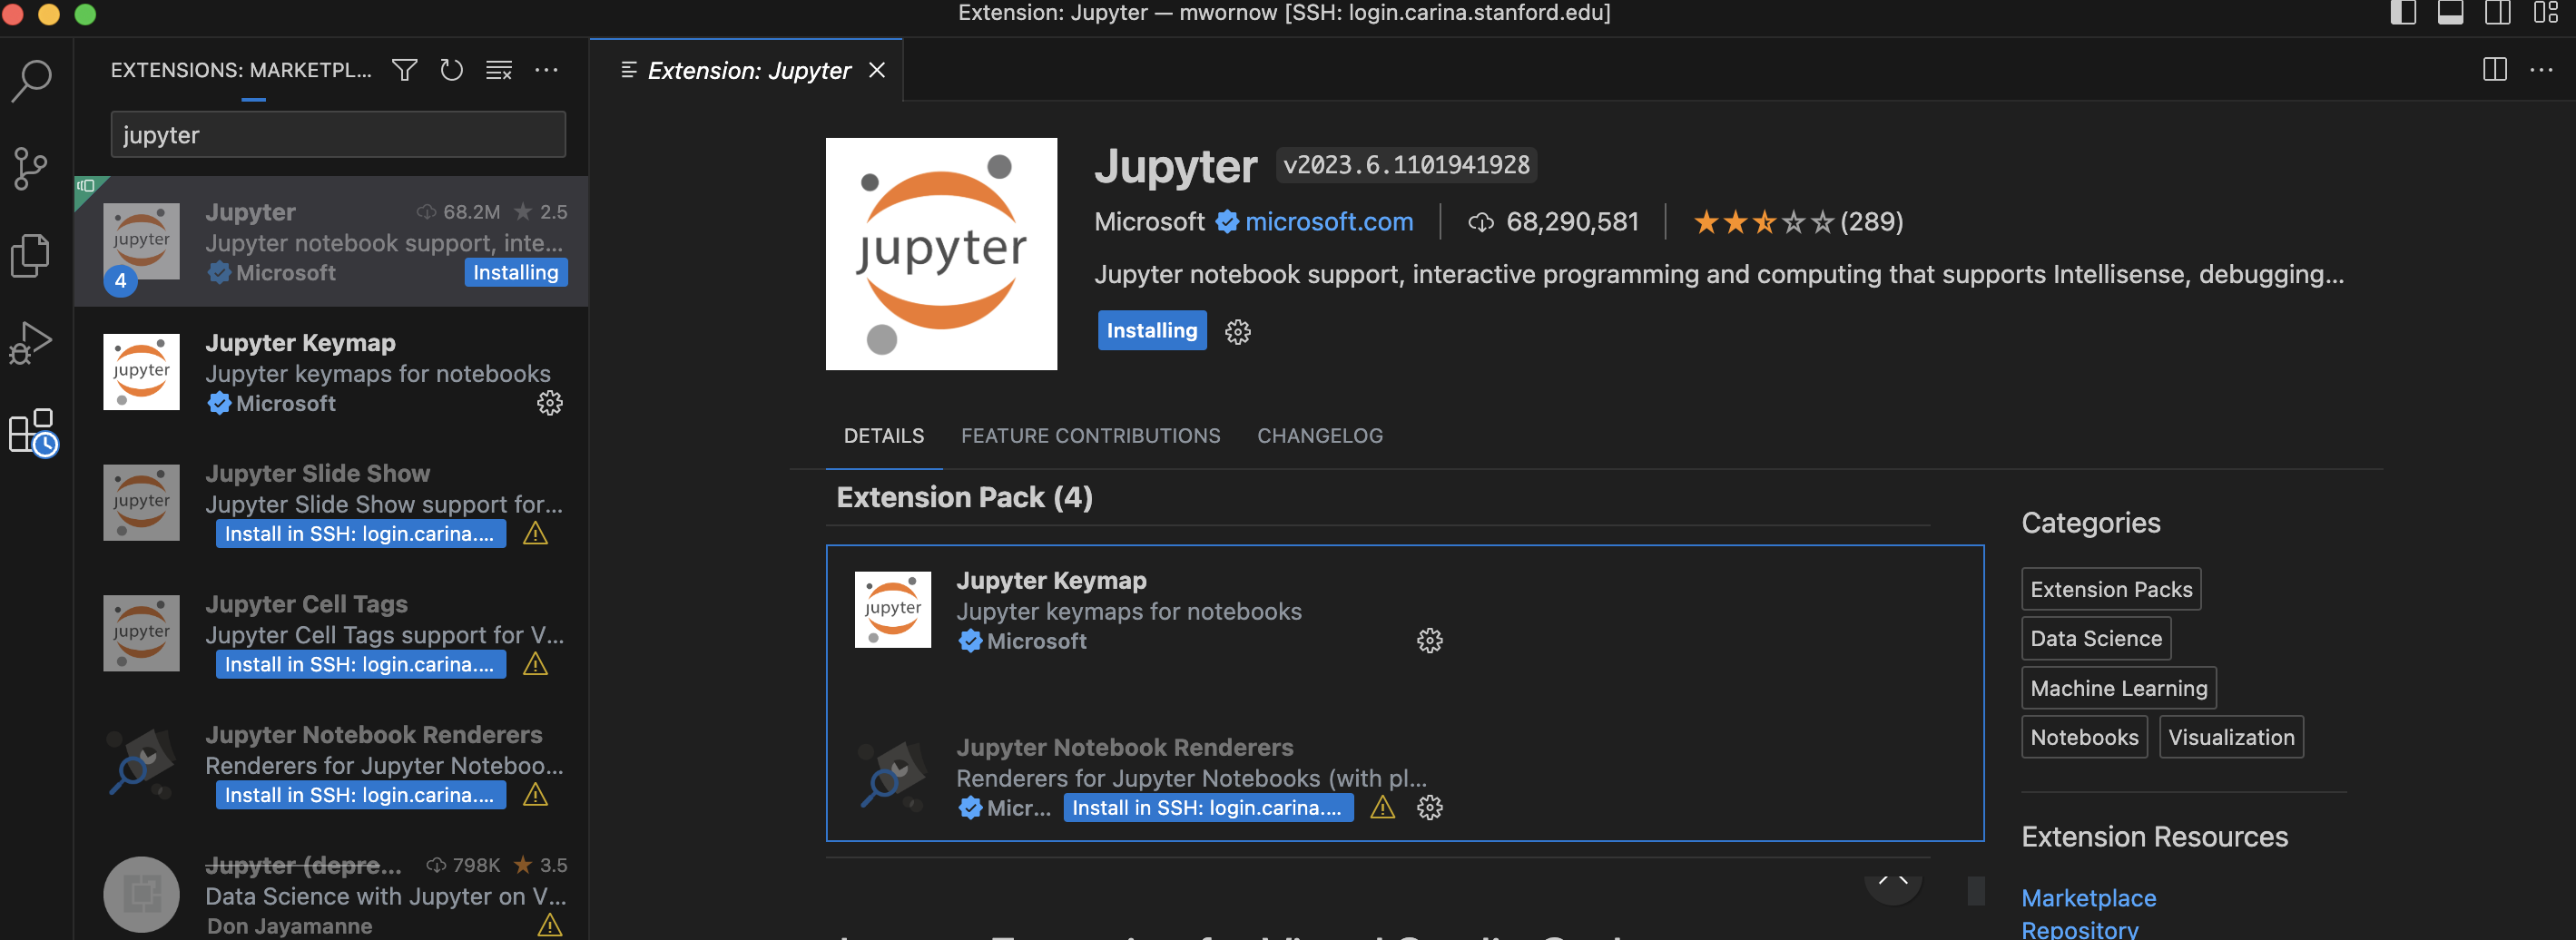Image resolution: width=2576 pixels, height=940 pixels.
Task: Open manage gear for sidebar Jupyter Keymap
Action: coord(550,403)
